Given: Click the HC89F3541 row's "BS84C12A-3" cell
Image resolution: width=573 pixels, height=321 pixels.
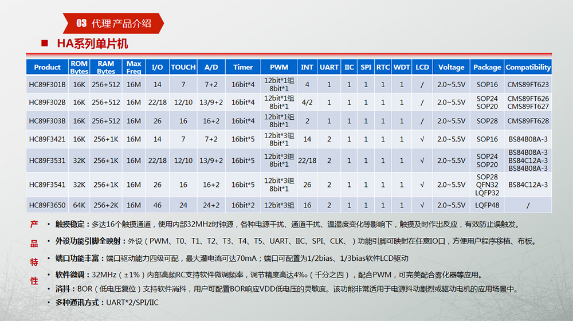Looking at the screenshot, I should click(x=528, y=185).
